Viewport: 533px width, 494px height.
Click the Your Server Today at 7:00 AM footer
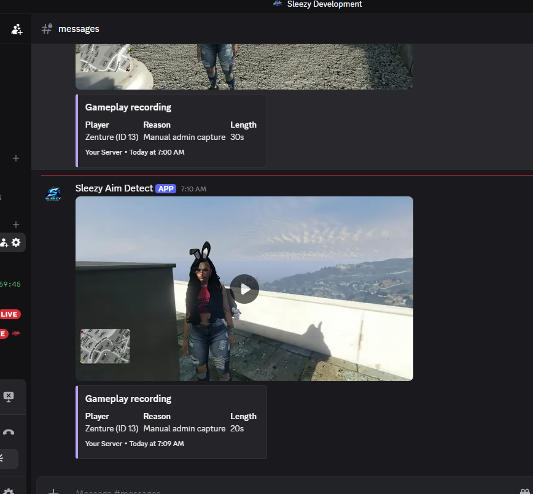135,152
